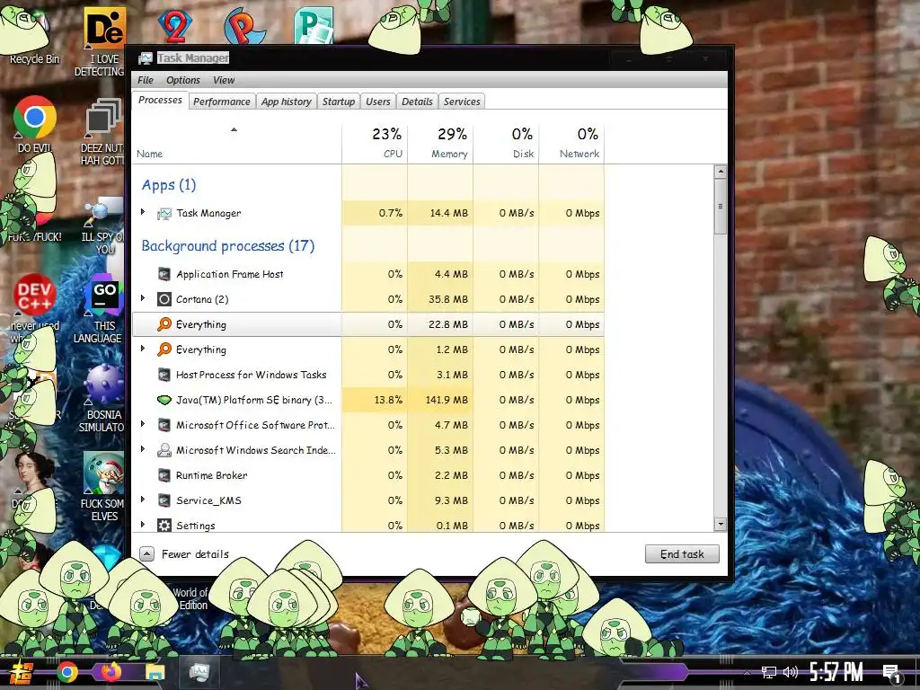This screenshot has height=690, width=920.
Task: Open File Explorer from the taskbar
Action: pos(155,672)
